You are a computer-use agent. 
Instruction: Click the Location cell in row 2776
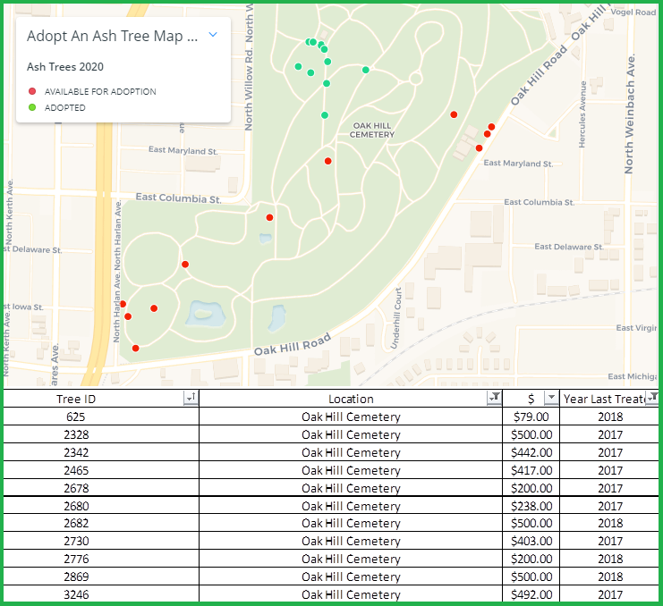click(351, 559)
